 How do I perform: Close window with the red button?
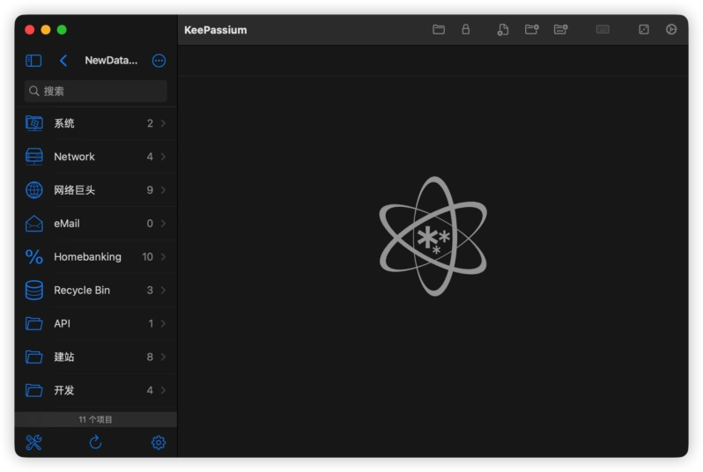(x=30, y=30)
